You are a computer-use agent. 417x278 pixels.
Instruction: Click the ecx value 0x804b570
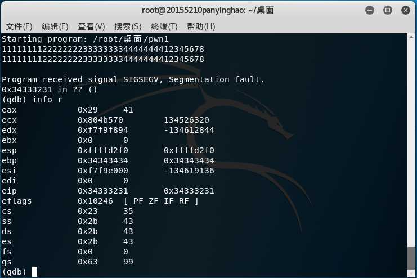[x=100, y=120]
